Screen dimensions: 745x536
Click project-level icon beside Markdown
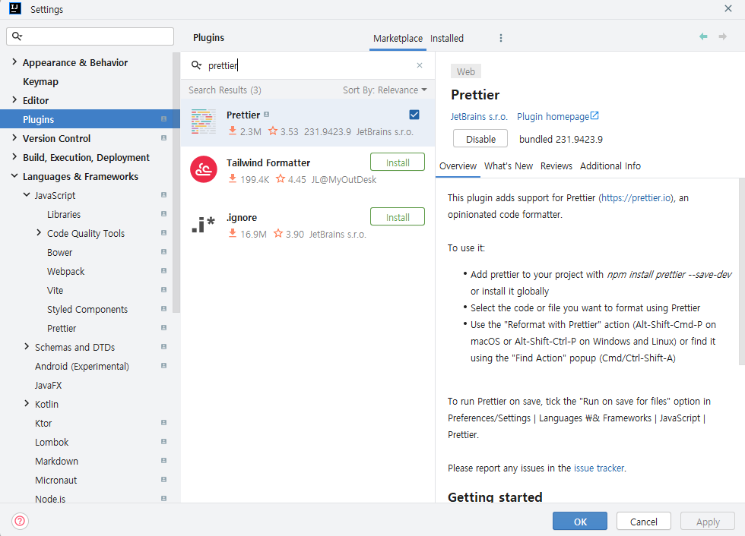[164, 461]
